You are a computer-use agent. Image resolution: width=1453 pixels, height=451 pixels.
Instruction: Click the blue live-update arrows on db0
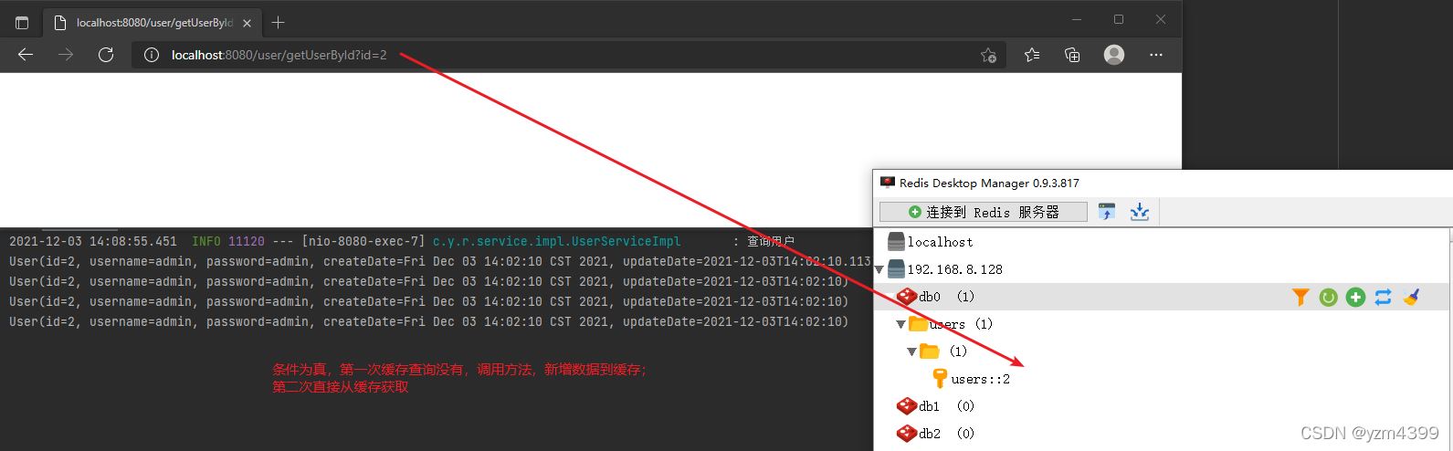tap(1383, 297)
